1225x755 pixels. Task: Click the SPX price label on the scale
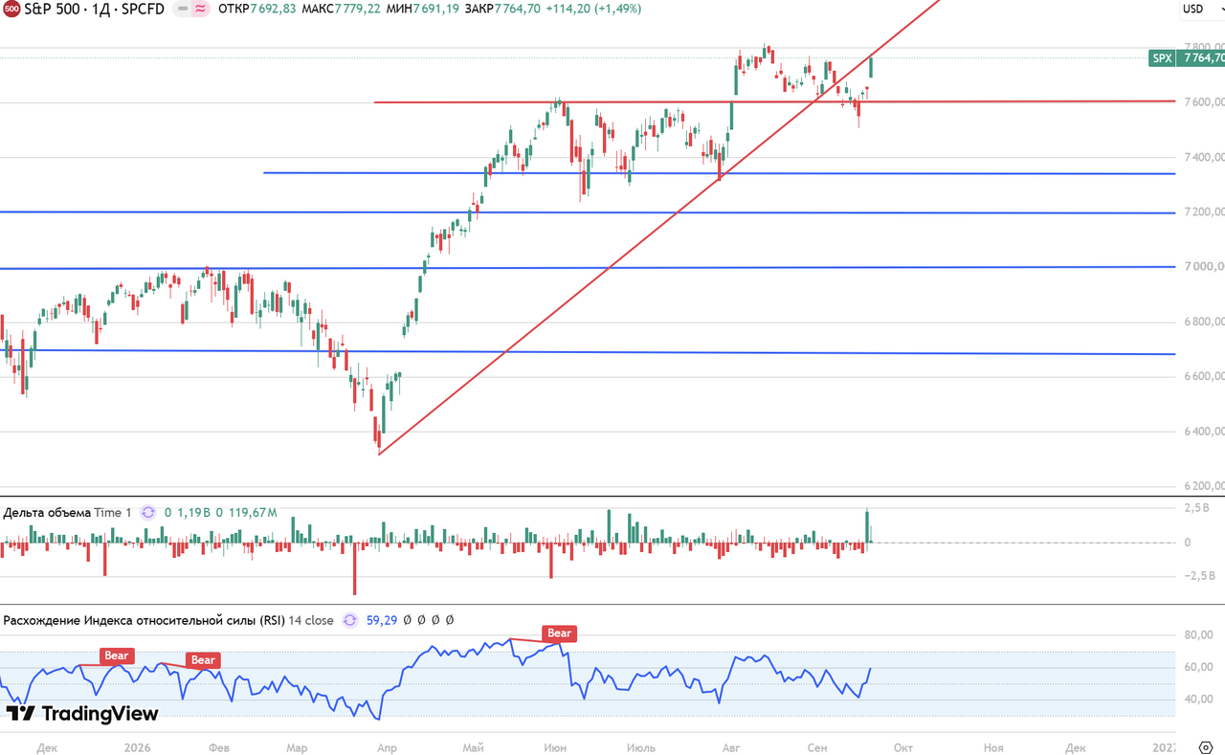pos(1162,58)
